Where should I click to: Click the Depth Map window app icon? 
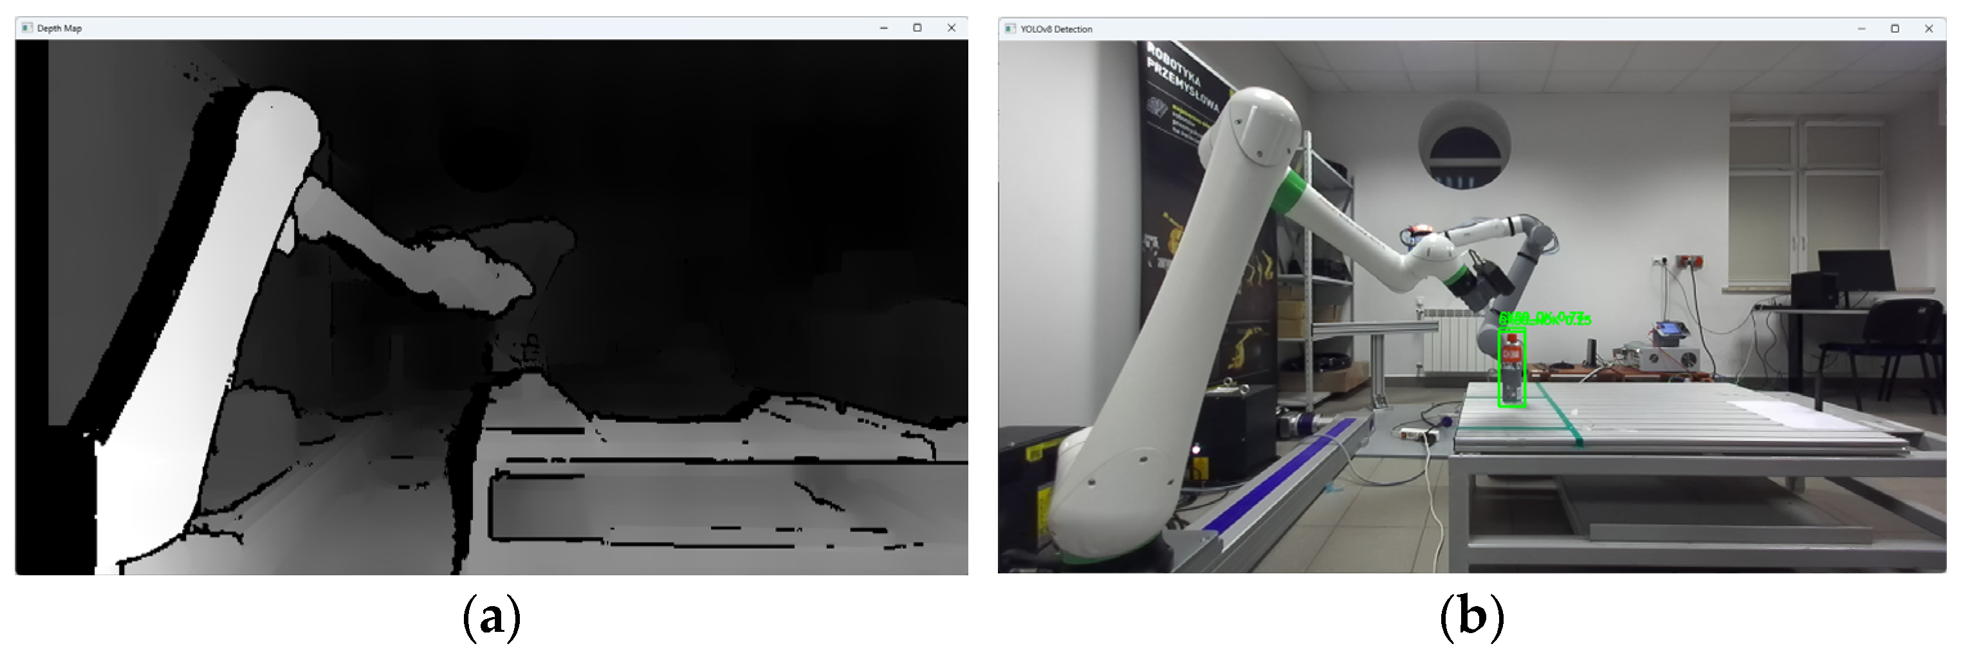tap(28, 28)
